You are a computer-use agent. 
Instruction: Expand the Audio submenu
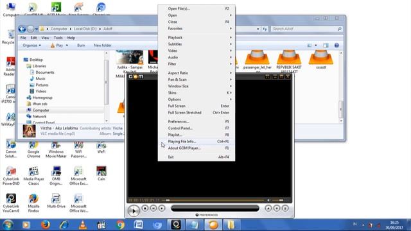197,57
